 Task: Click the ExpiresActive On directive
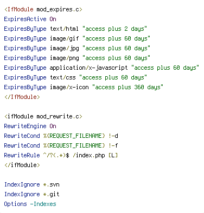30,19
